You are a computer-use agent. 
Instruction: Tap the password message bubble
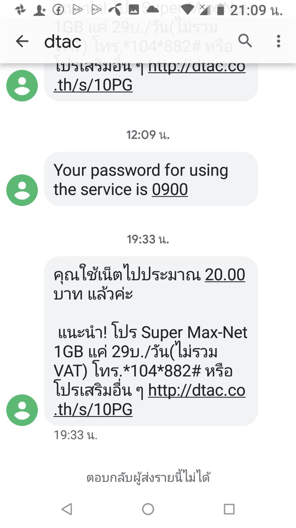coord(151,179)
